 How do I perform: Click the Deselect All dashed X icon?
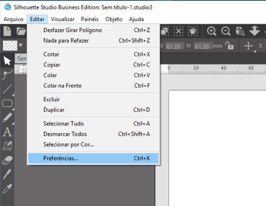click(178, 31)
